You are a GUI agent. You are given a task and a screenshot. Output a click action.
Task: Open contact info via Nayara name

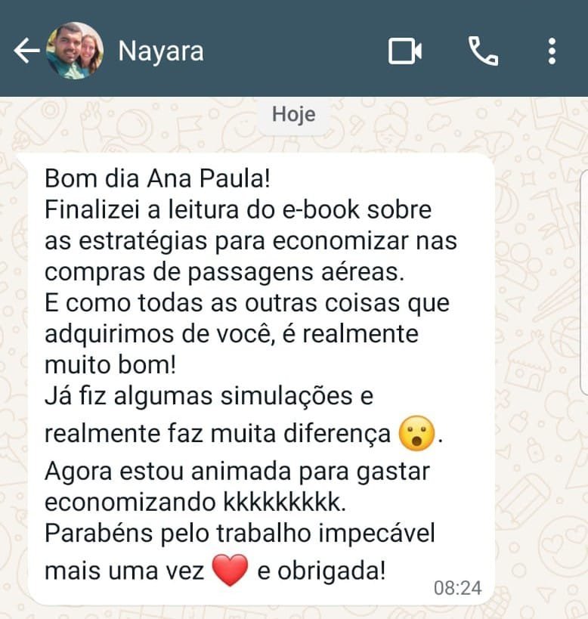[161, 51]
